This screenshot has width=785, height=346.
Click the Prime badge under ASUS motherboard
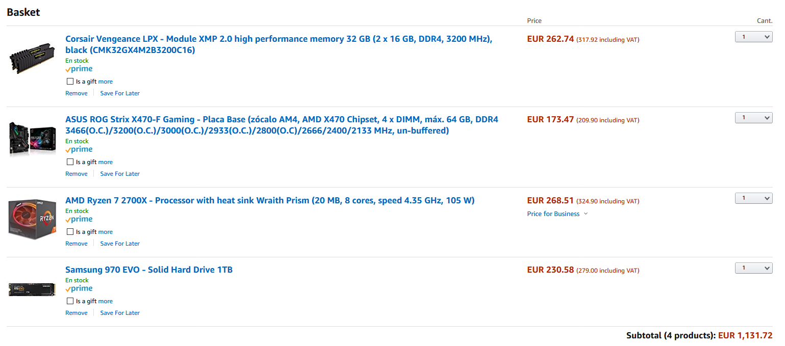[x=79, y=149]
